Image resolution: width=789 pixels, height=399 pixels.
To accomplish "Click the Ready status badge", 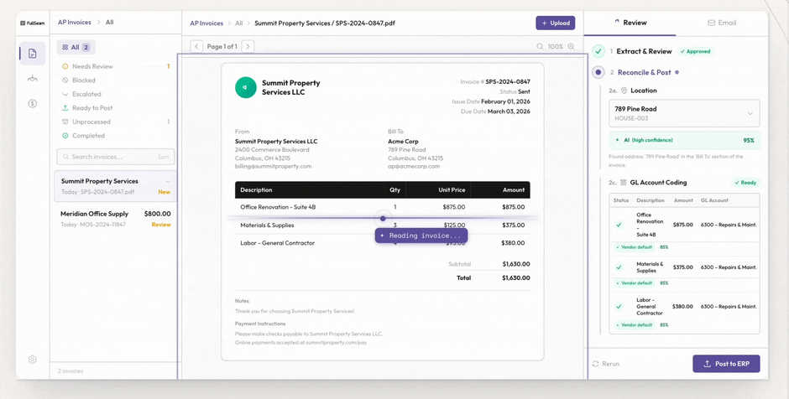I will pos(745,183).
